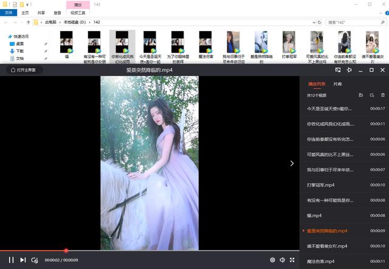Go back with Explorer back arrow
The width and height of the screenshot is (389, 269).
tap(6, 22)
